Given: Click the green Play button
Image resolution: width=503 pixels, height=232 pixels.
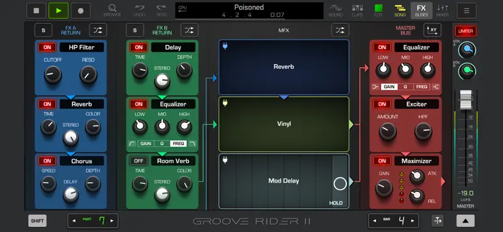Looking at the screenshot, I should [58, 11].
